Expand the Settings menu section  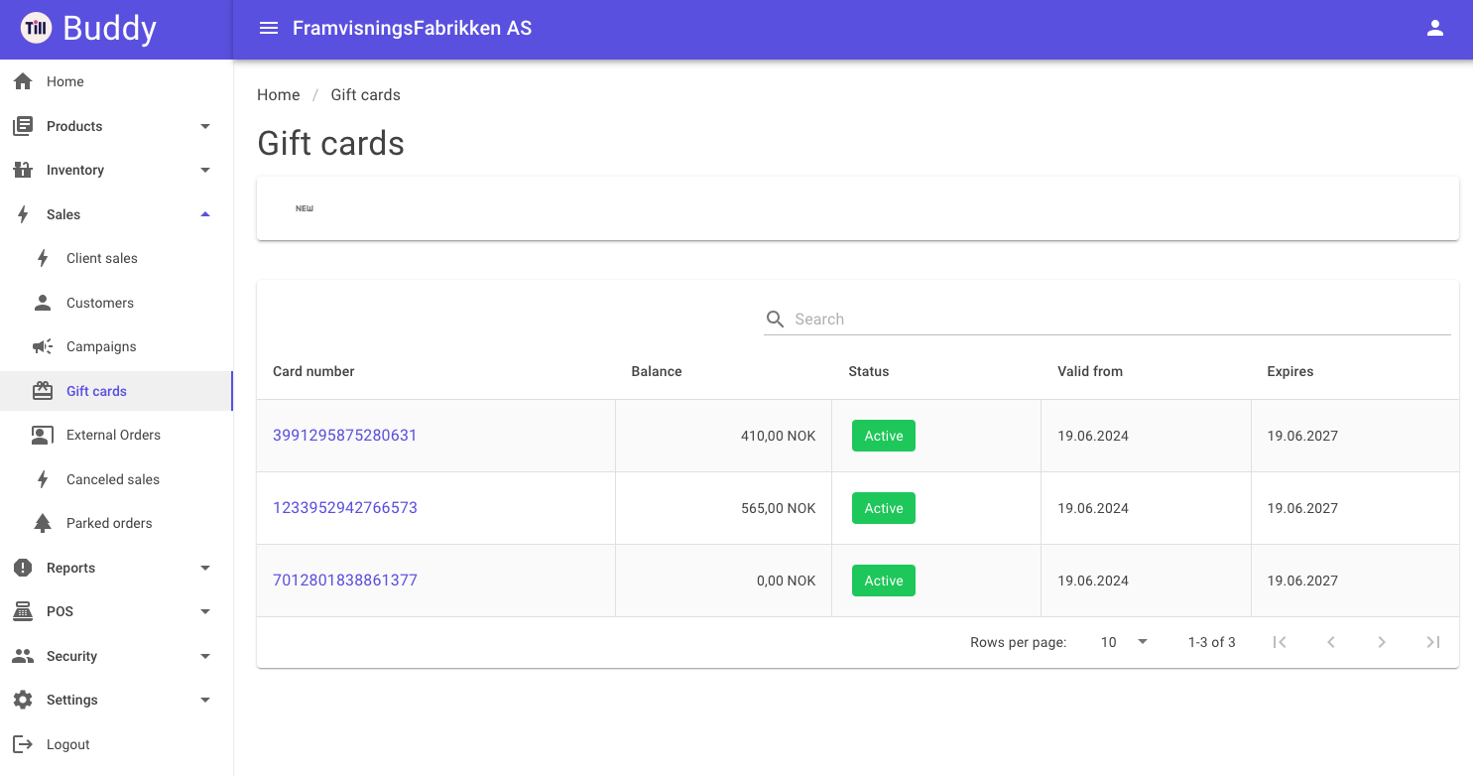(x=116, y=700)
